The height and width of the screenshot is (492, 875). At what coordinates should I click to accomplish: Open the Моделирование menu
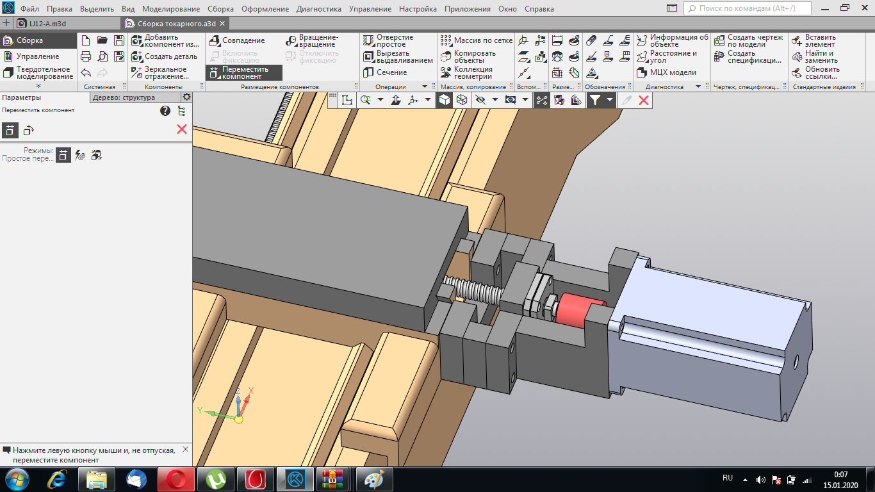point(171,9)
